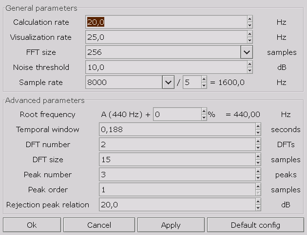The width and height of the screenshot is (307, 235).
Task: Click the Root frequency percent field
Action: [x=177, y=114]
